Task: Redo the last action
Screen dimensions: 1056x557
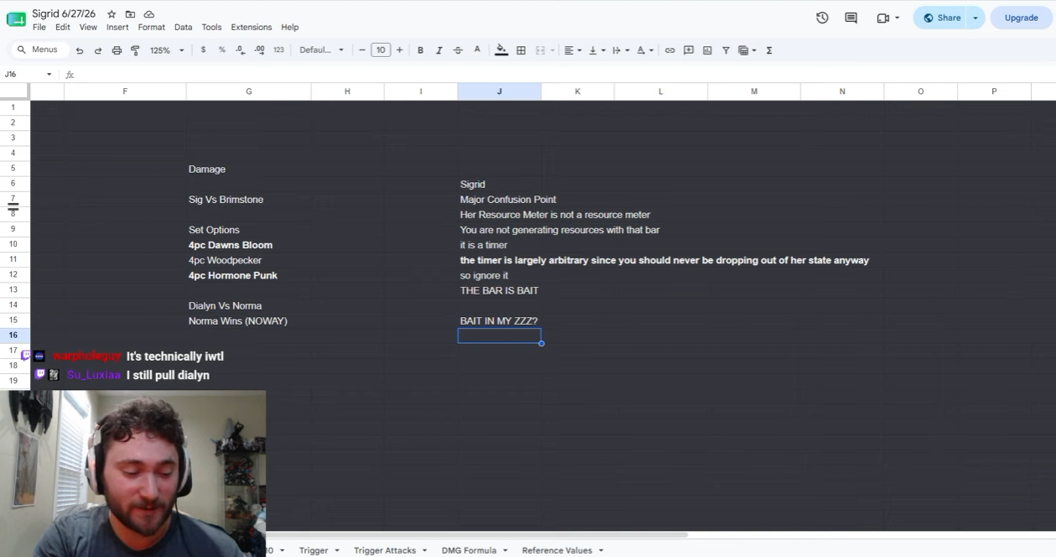Action: click(98, 50)
